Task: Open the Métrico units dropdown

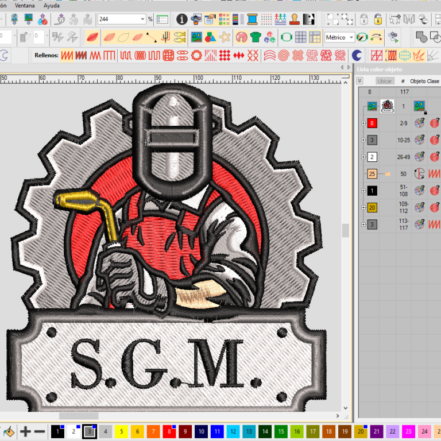Action: pyautogui.click(x=351, y=38)
